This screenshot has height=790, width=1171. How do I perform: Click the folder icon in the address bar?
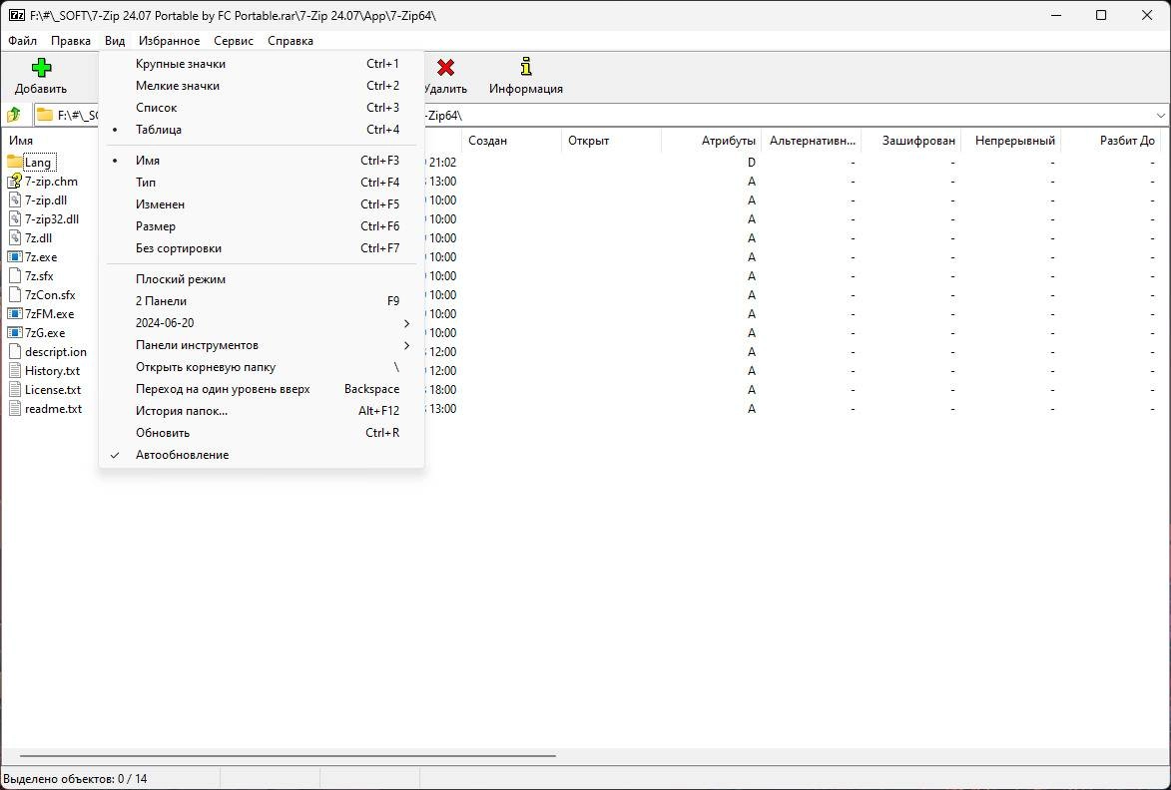click(45, 115)
